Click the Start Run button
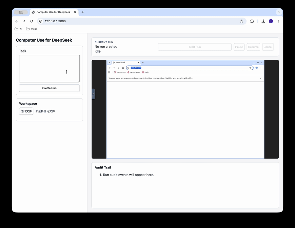This screenshot has width=295, height=228. coord(195,47)
